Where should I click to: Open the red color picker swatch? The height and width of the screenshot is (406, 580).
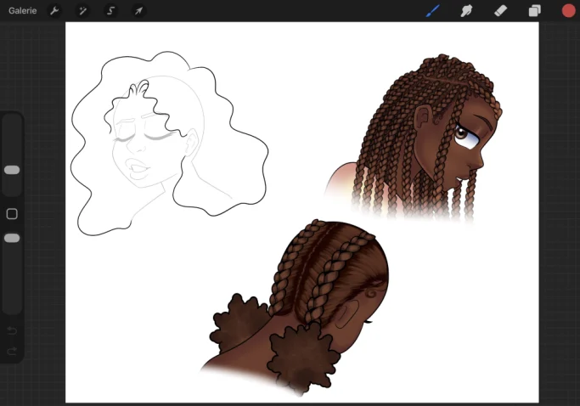(568, 11)
